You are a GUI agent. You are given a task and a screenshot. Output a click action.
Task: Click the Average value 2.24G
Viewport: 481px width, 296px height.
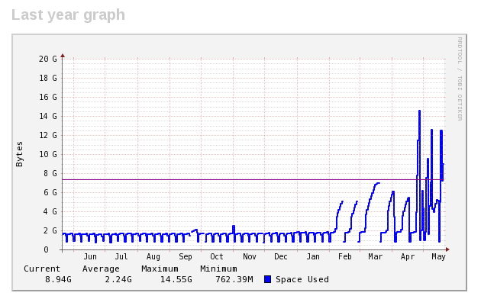pyautogui.click(x=118, y=279)
